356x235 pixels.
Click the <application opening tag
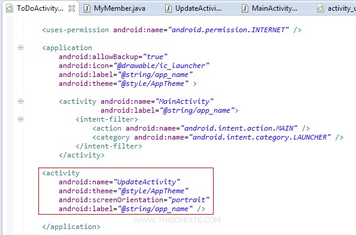[67, 48]
